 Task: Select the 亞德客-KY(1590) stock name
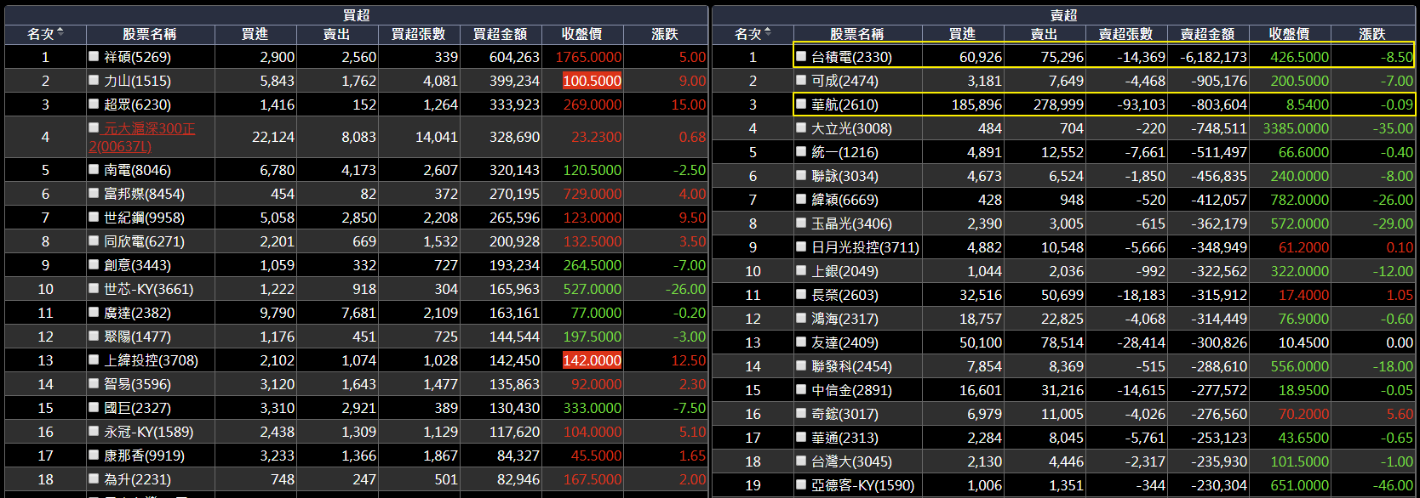[x=862, y=485]
